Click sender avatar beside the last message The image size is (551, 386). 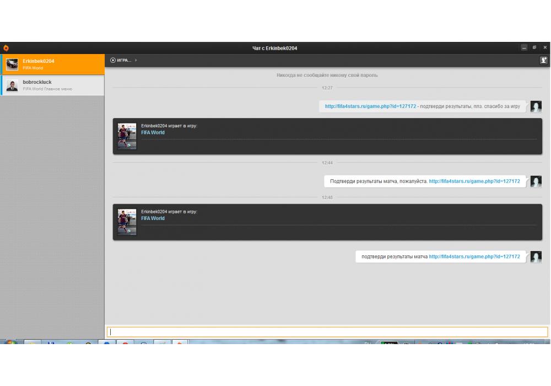(536, 256)
